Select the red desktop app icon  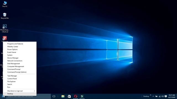(x=5, y=38)
